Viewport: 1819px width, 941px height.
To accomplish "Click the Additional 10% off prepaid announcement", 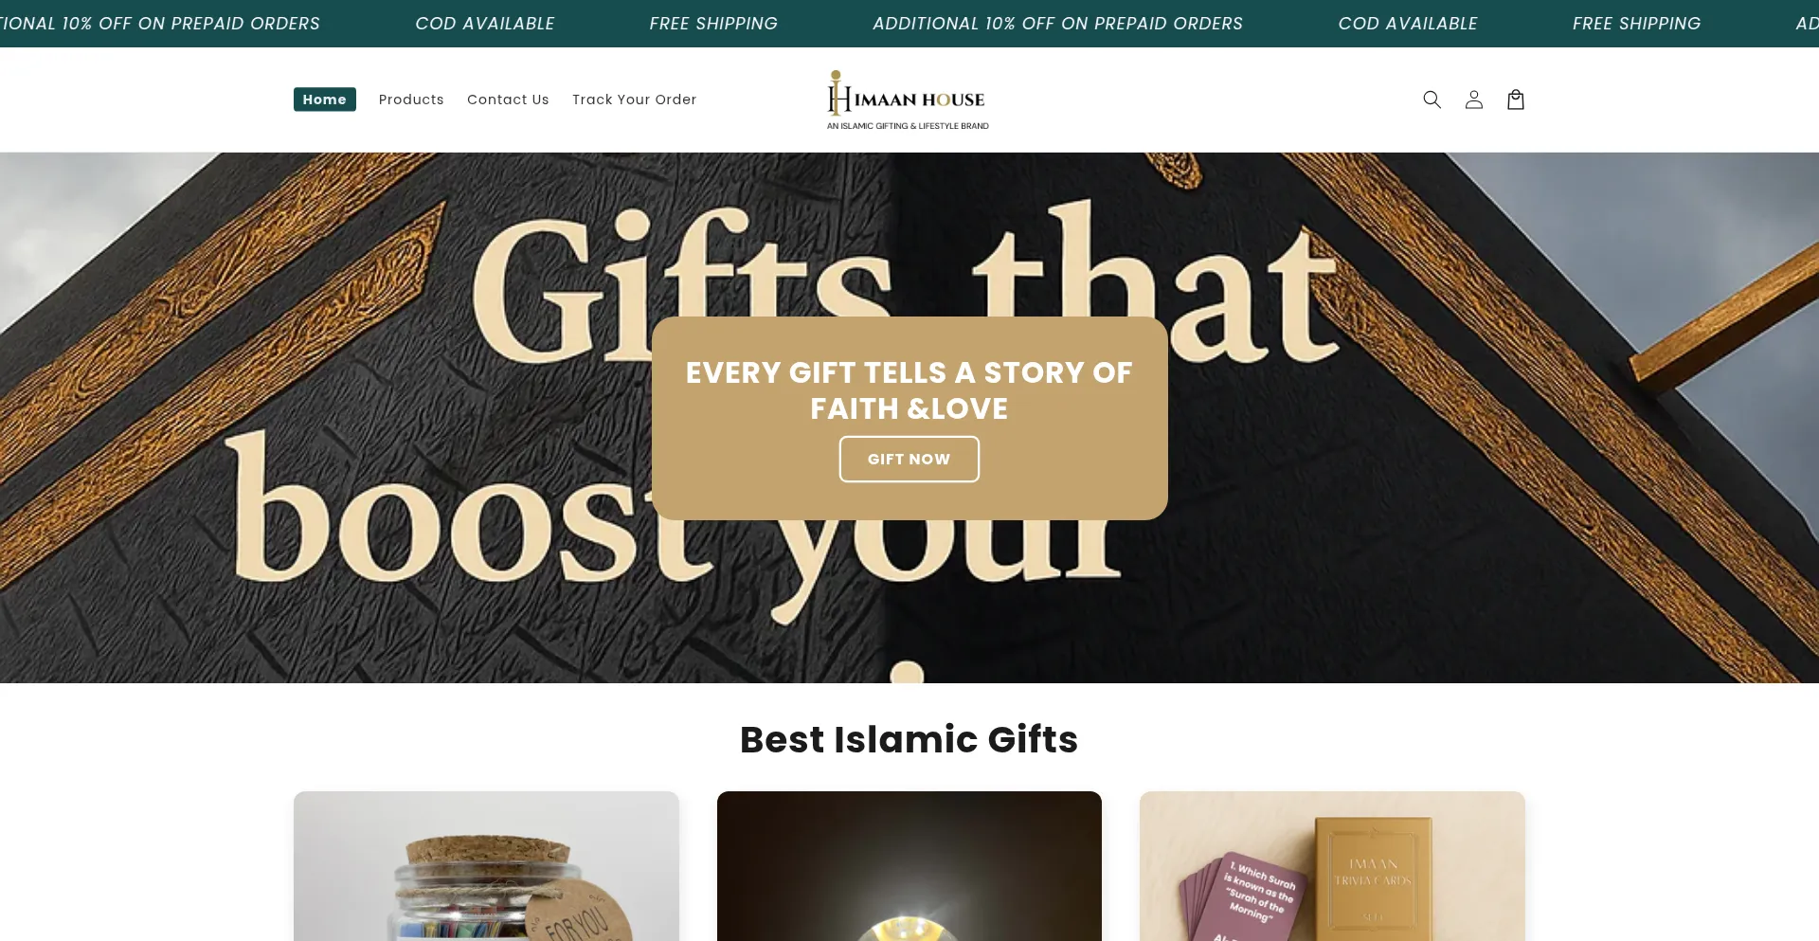I will [x=1057, y=24].
